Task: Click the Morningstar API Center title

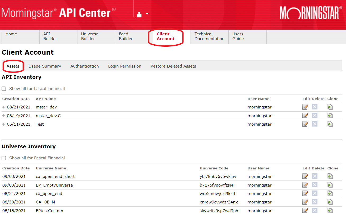Action: point(59,13)
